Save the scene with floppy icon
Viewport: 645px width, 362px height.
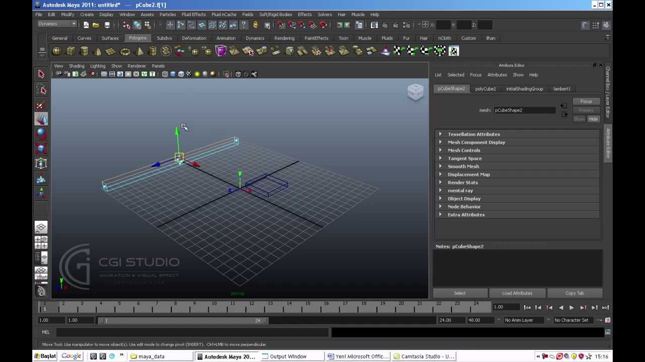[x=107, y=25]
